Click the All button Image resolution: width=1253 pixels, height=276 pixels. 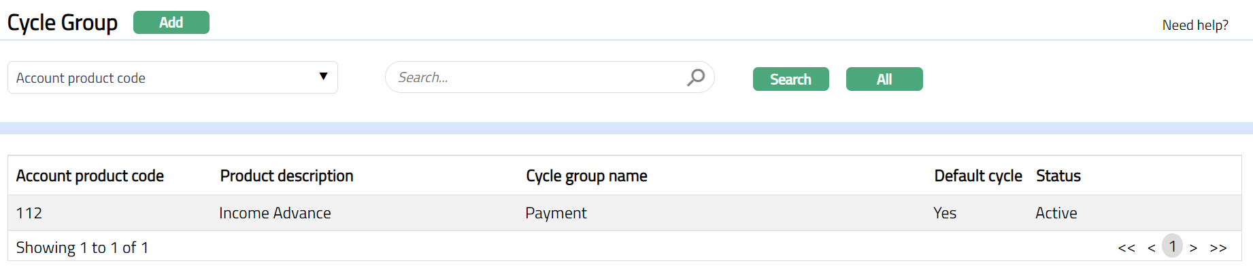point(884,79)
